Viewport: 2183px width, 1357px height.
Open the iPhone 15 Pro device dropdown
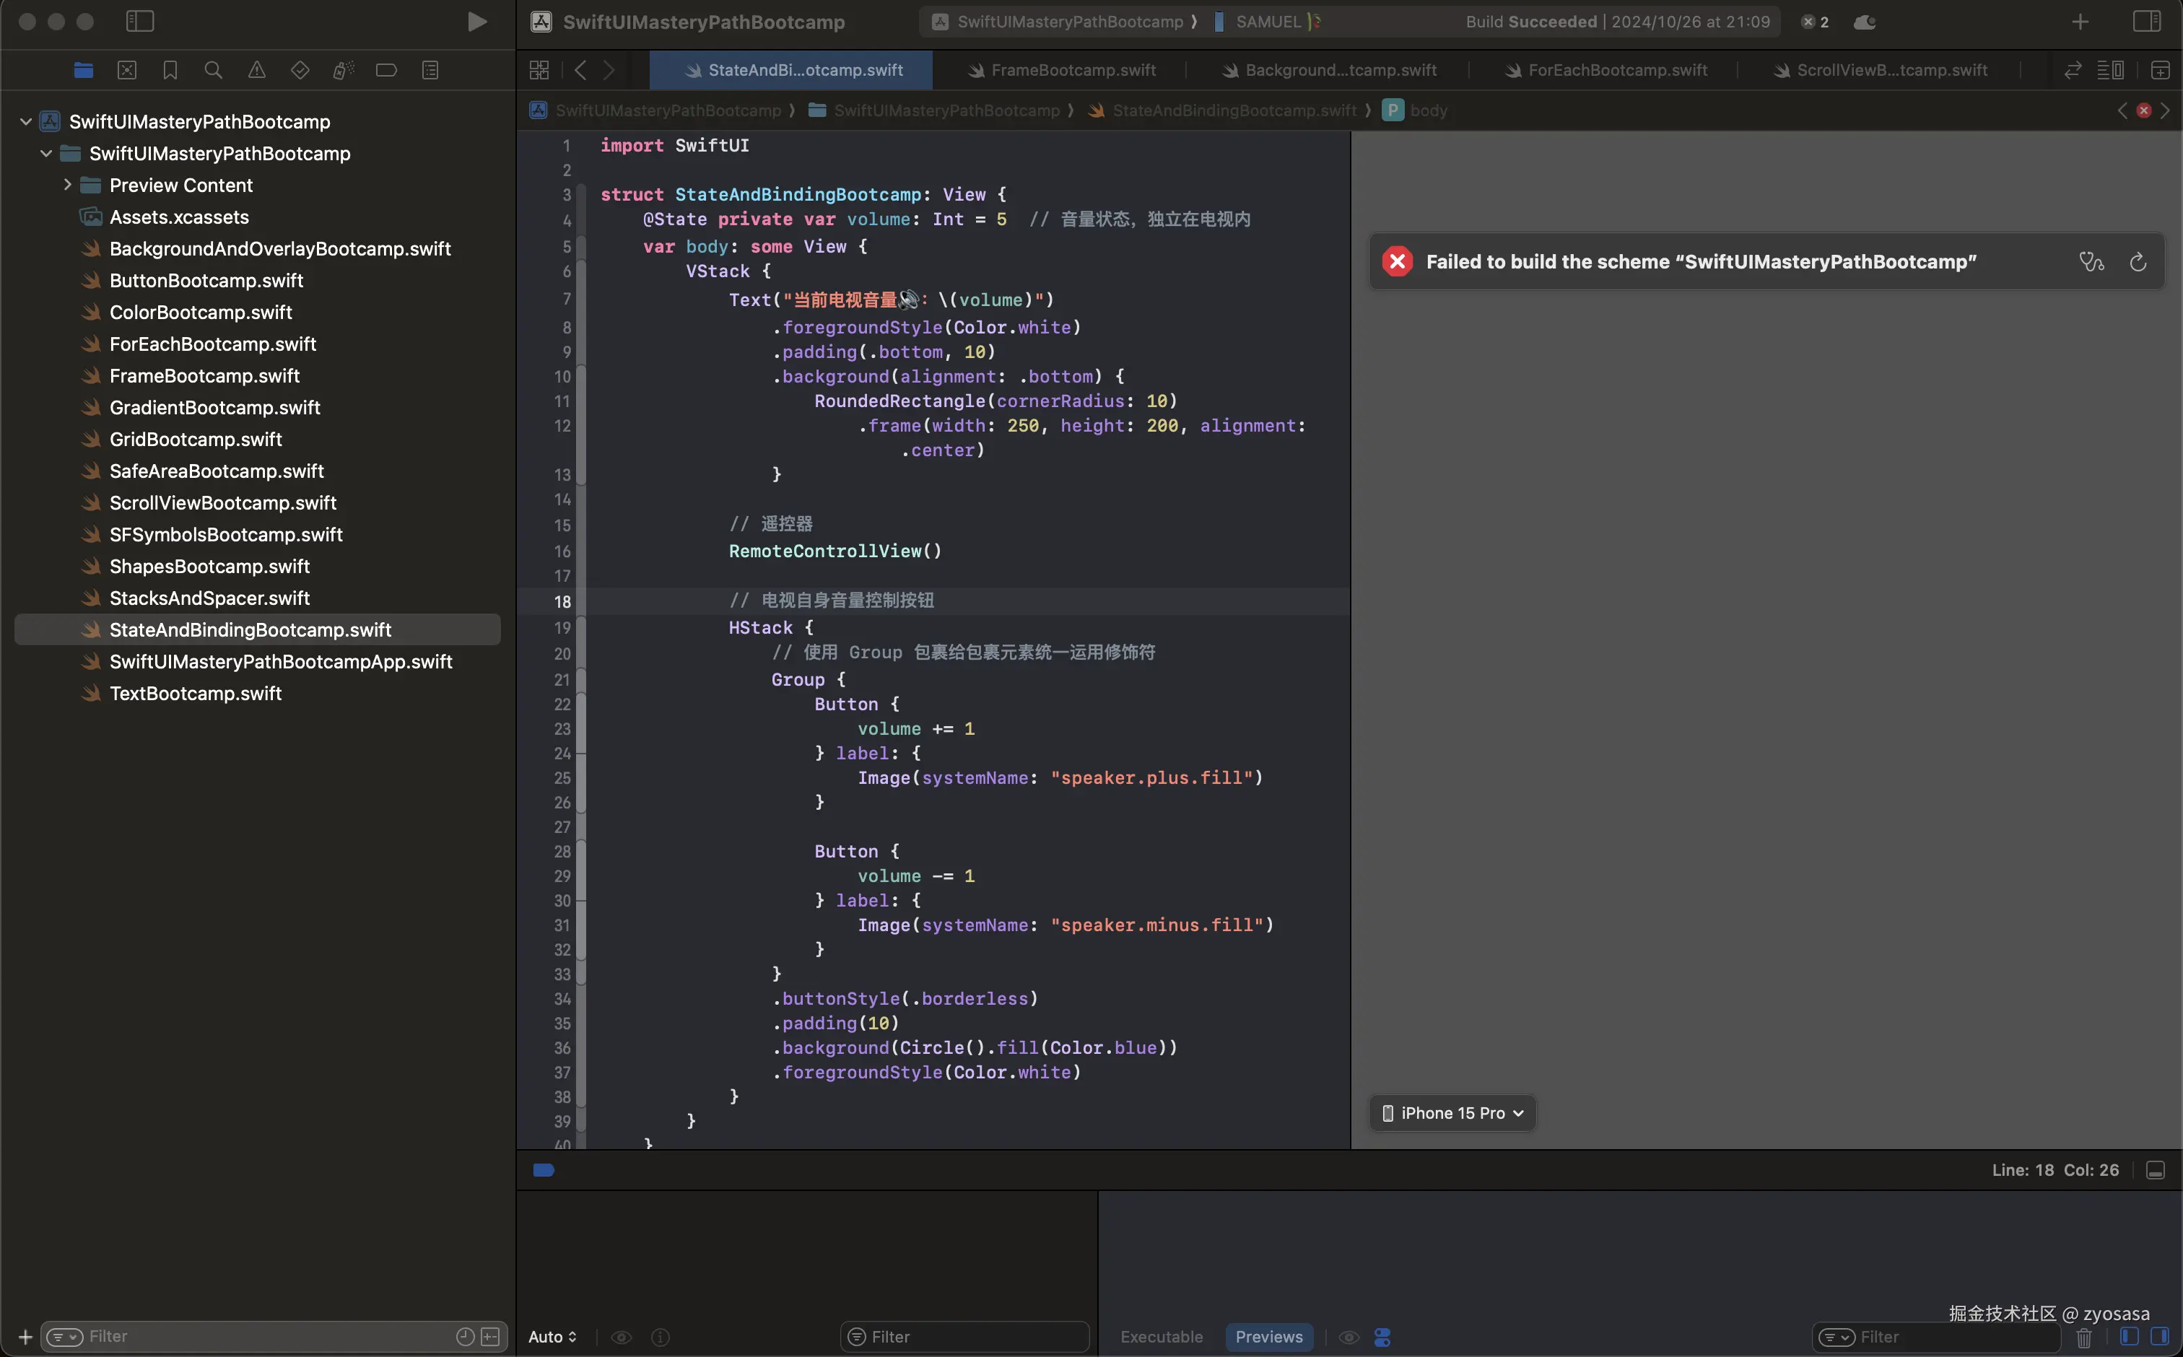point(1452,1113)
